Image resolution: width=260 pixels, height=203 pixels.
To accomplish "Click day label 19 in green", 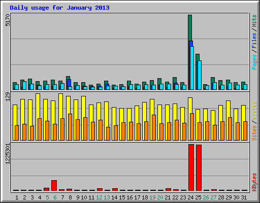I will 152,197.
